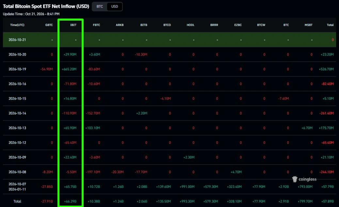Click the +2.30M HODL value
Viewport: 339px width, 207px height.
click(x=189, y=157)
